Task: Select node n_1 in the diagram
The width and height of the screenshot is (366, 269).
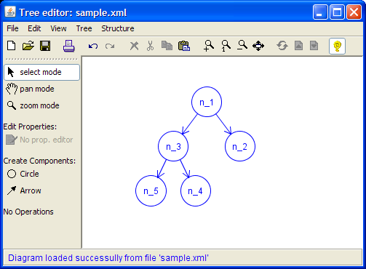Action: pos(207,102)
